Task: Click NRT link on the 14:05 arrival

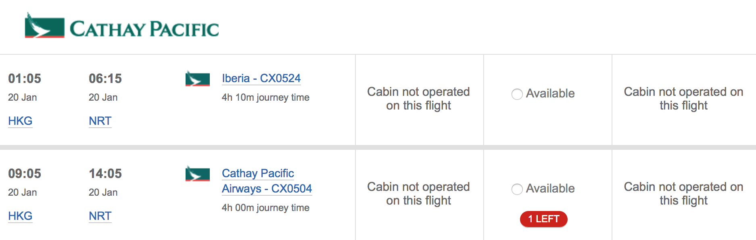Action: coord(100,216)
